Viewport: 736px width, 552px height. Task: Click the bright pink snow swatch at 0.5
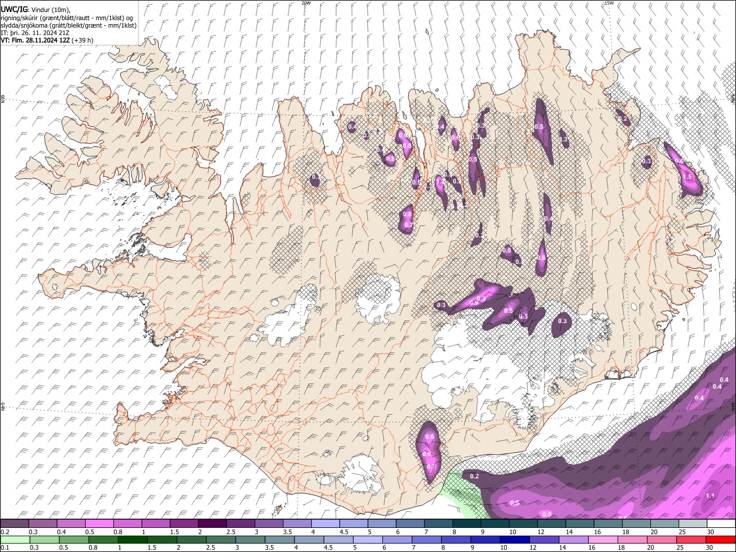[99, 524]
